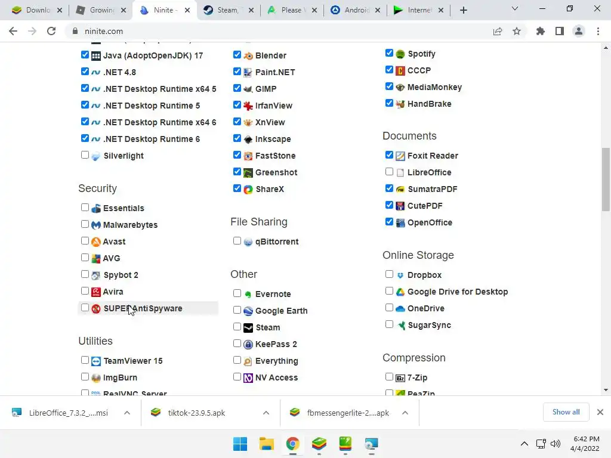Click the Steam icon in Other list

pos(248,327)
